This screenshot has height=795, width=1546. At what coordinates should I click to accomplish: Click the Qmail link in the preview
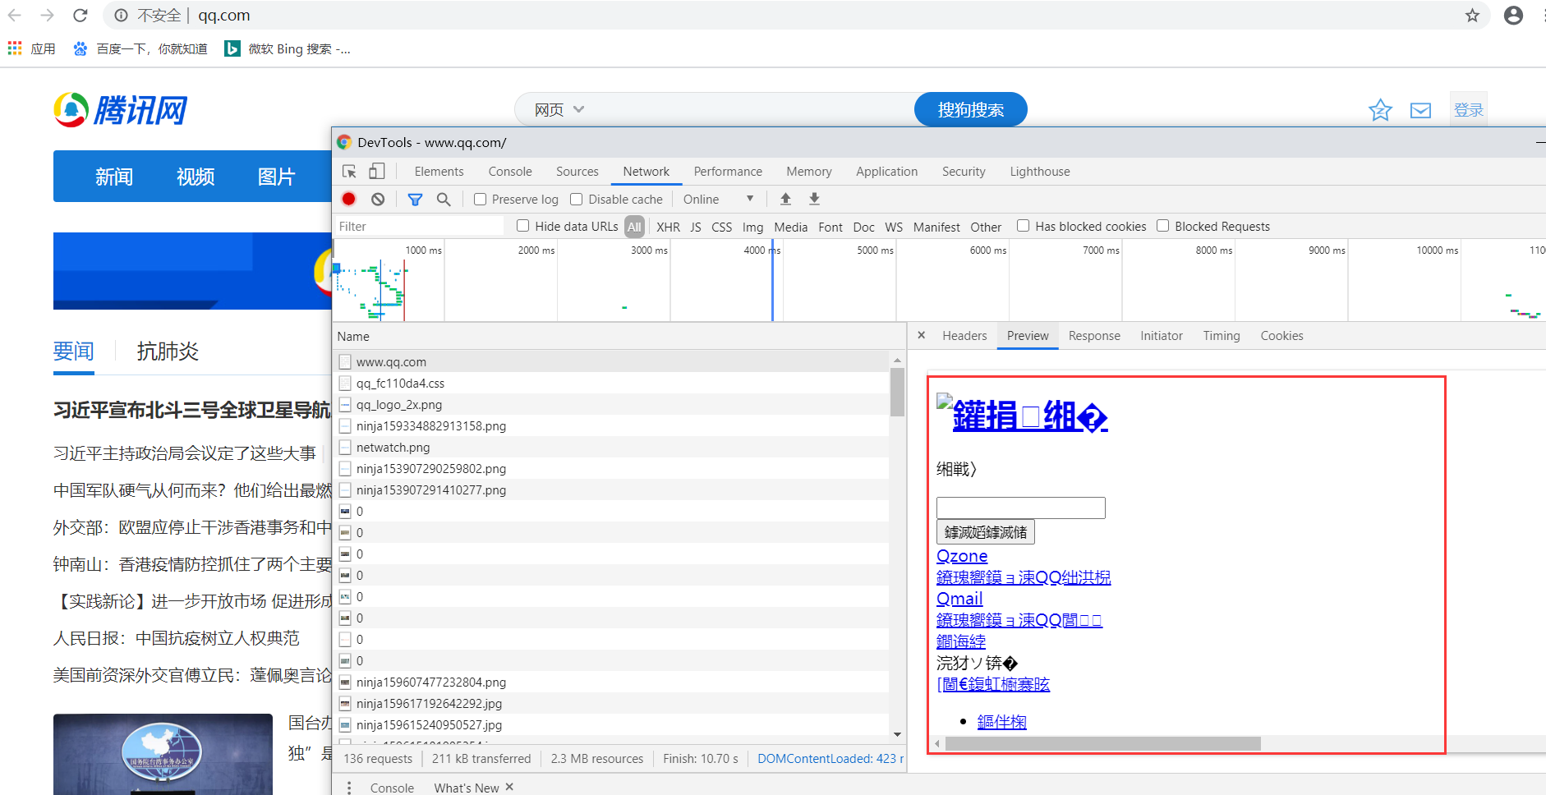pos(959,599)
